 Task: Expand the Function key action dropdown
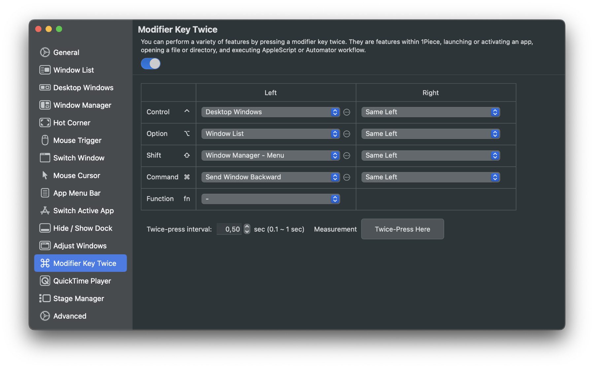(x=270, y=199)
